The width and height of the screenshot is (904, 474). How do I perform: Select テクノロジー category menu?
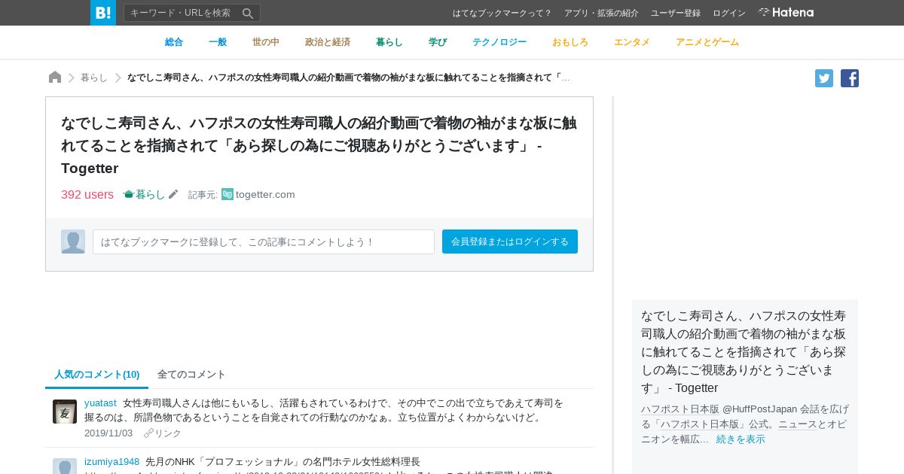click(499, 42)
